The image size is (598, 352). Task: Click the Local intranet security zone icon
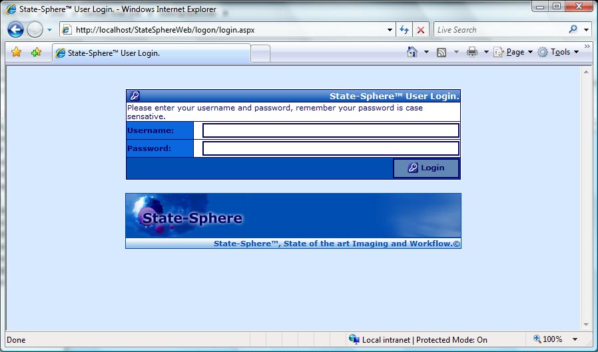coord(354,339)
